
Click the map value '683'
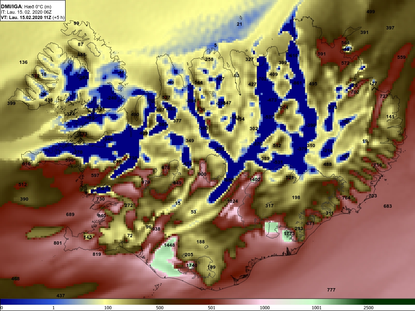tap(388, 206)
